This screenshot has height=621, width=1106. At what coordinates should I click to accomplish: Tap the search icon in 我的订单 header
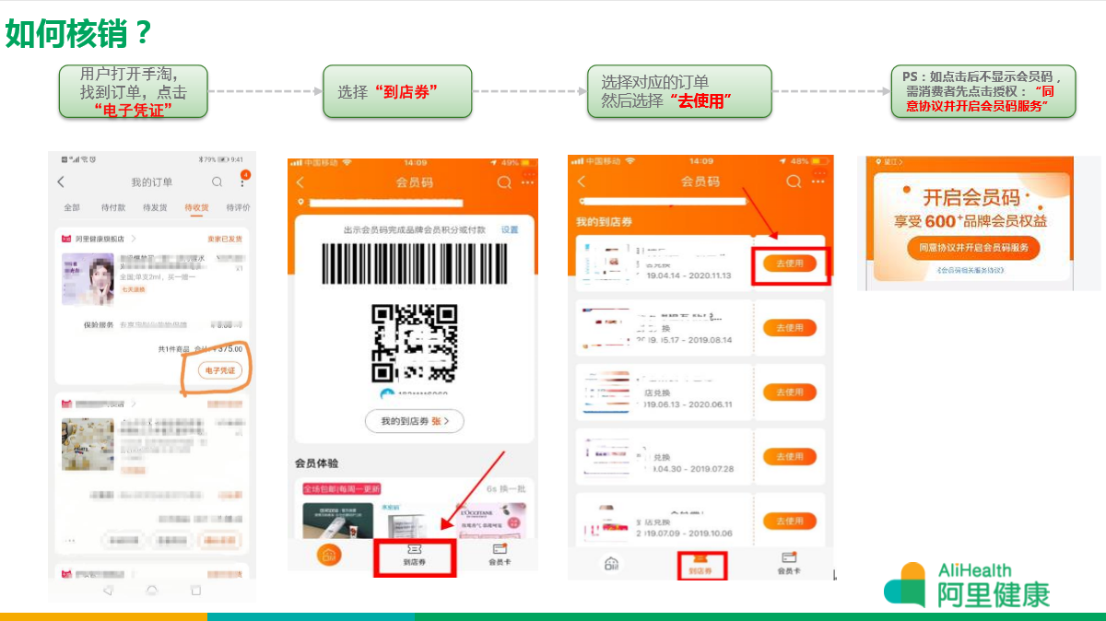[217, 182]
